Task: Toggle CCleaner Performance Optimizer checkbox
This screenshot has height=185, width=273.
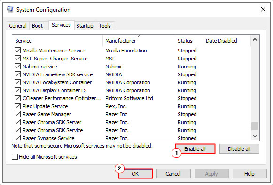Action: coord(17,98)
